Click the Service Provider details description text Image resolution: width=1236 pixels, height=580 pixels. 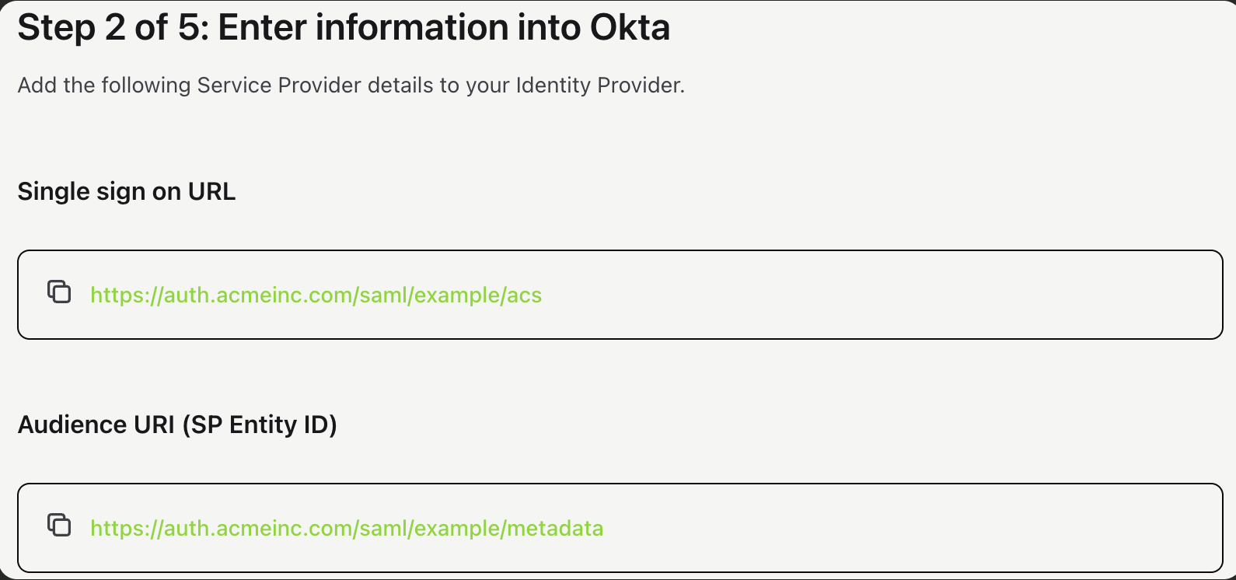tap(351, 85)
